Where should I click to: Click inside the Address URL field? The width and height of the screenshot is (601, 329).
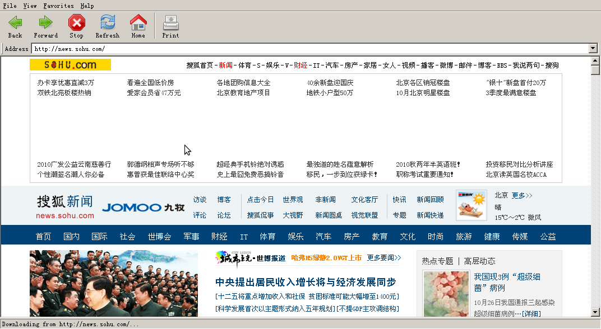click(309, 49)
